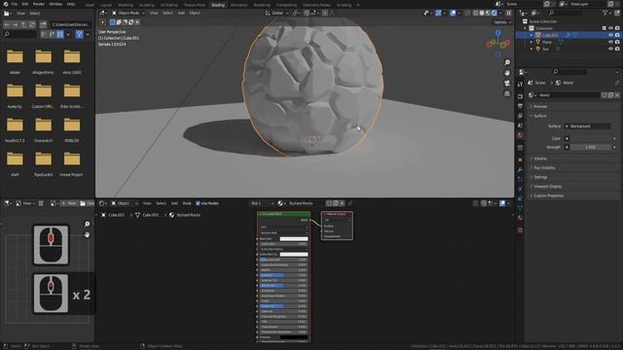Open the Edit menu

pyautogui.click(x=25, y=4)
